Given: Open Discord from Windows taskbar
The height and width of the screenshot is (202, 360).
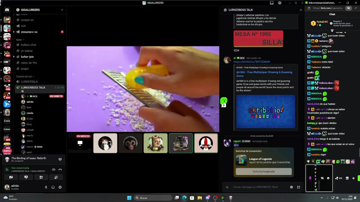Looking at the screenshot, I should coord(208,198).
